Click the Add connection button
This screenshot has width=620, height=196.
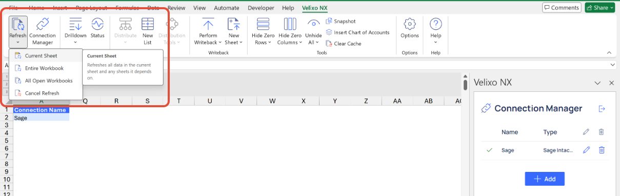point(545,179)
